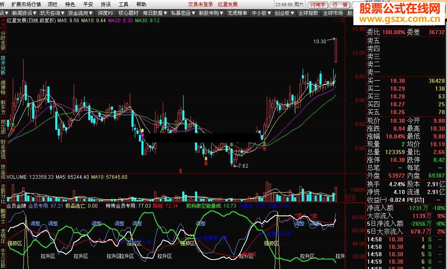Open the 资讯 menu
Screen dimensions: 447x269
(106, 4)
